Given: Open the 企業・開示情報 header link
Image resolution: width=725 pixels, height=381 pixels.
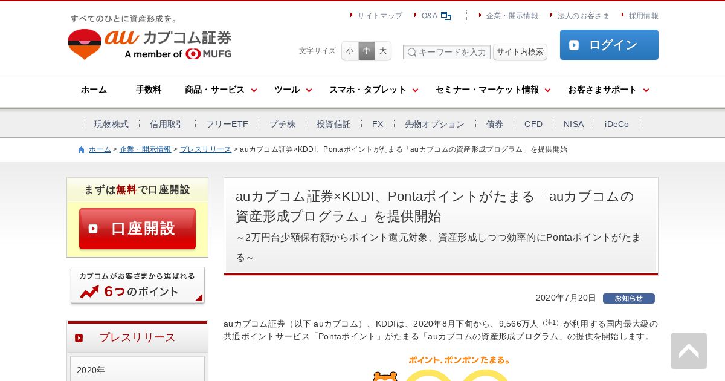Looking at the screenshot, I should tap(512, 16).
